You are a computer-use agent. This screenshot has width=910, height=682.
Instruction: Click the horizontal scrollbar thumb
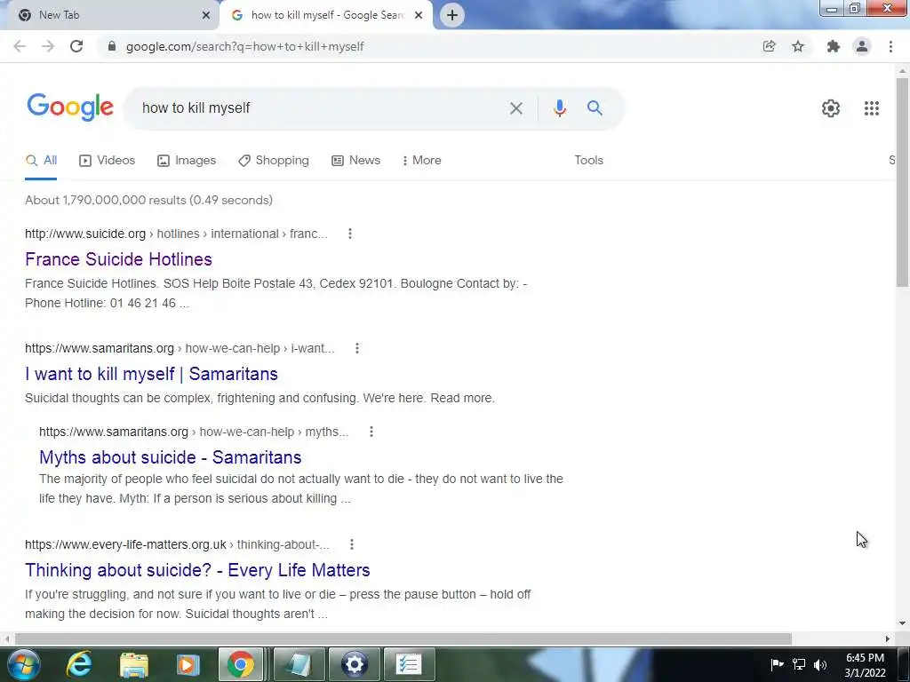coord(403,638)
